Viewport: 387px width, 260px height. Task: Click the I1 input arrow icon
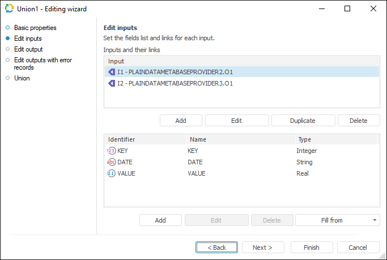[x=112, y=72]
